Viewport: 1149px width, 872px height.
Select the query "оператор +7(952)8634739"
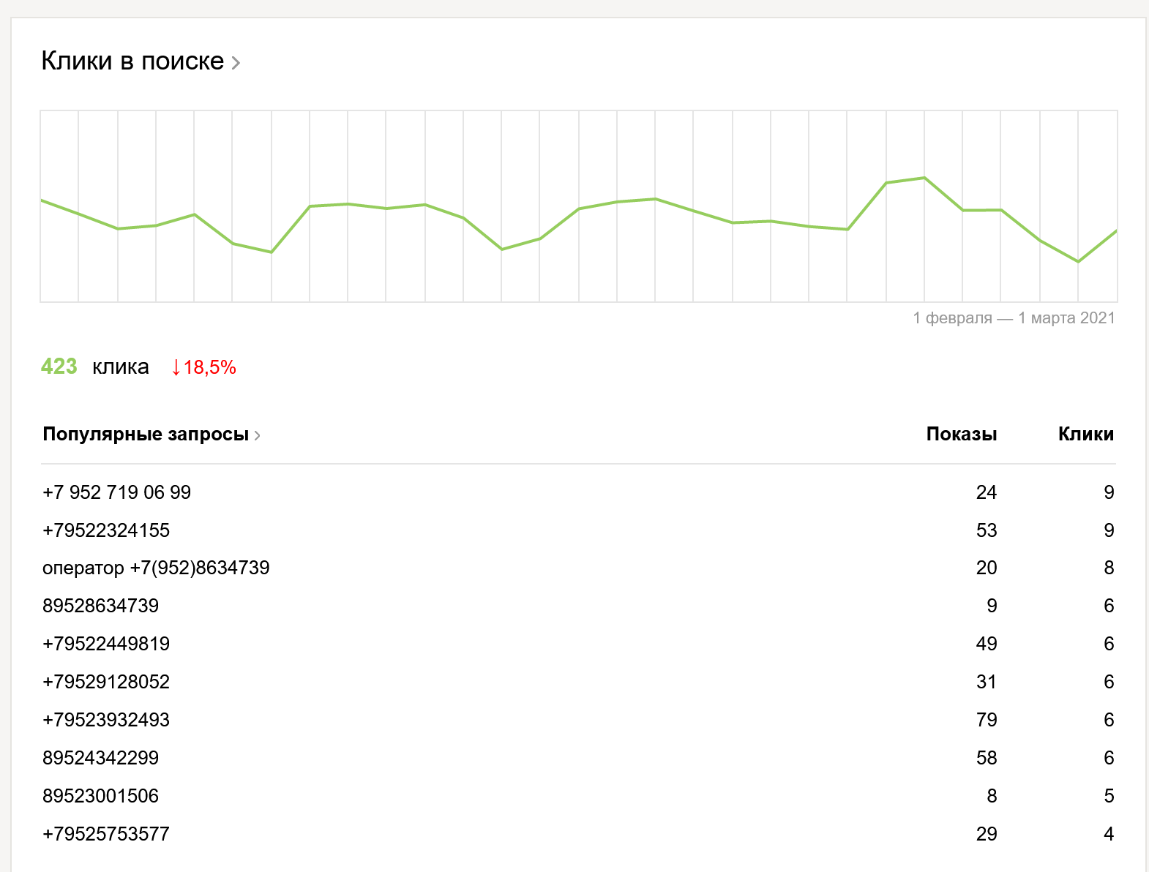[x=156, y=568]
